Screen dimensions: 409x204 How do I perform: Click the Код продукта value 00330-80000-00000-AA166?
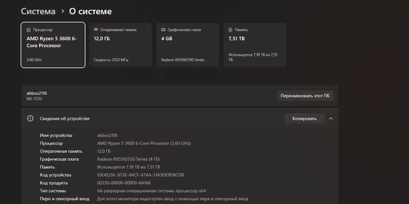pos(124,183)
